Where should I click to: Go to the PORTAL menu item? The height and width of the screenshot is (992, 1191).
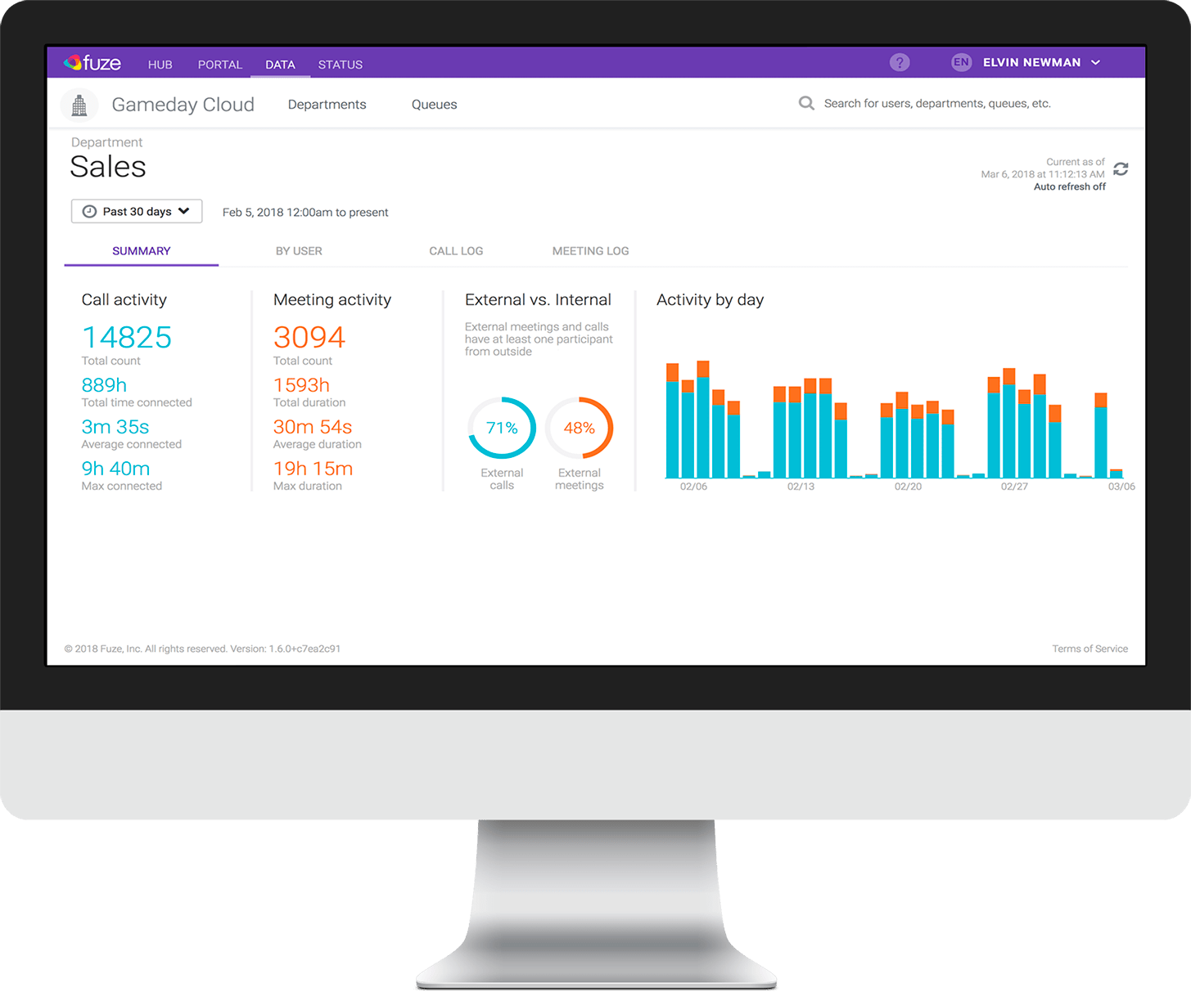tap(219, 65)
